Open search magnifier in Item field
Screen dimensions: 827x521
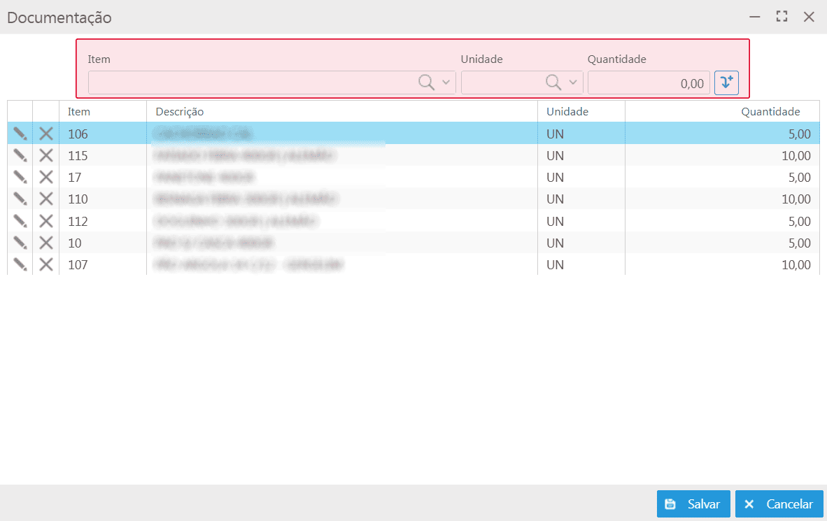(426, 83)
